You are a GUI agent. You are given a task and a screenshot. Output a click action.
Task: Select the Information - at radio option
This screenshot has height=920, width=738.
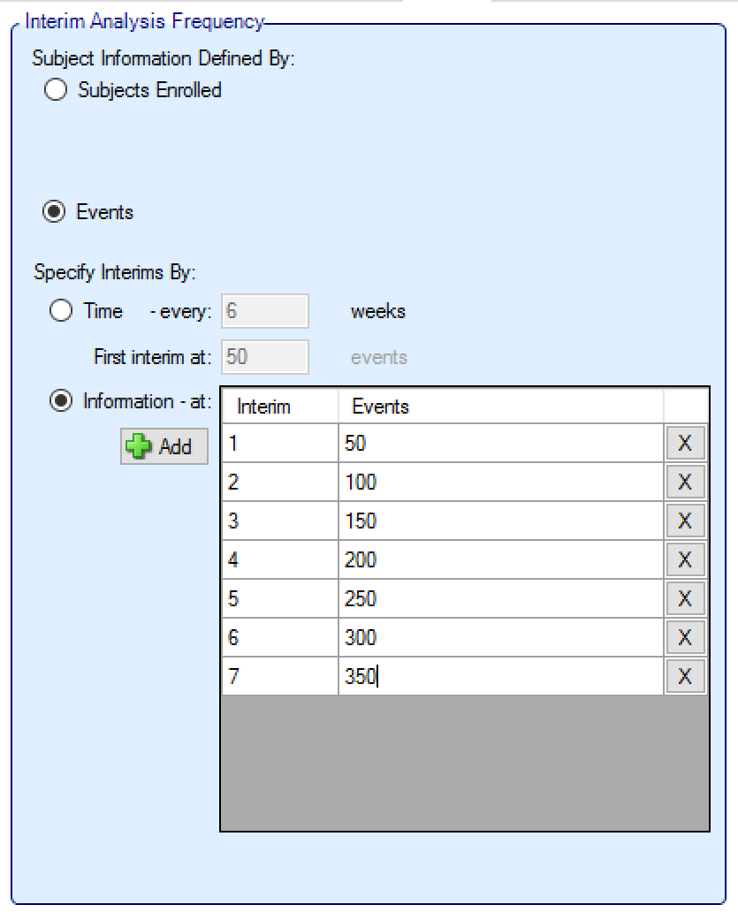tap(61, 401)
